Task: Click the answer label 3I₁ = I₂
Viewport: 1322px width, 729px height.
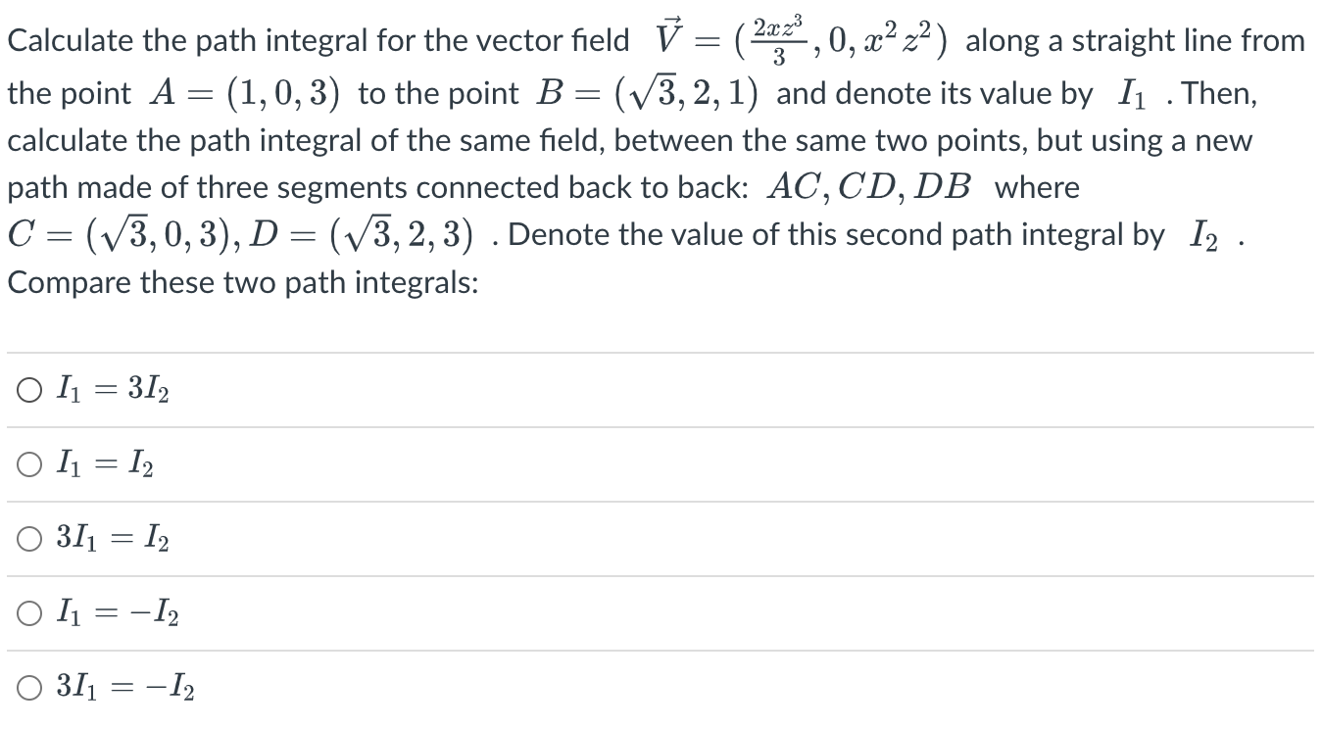Action: coord(111,538)
